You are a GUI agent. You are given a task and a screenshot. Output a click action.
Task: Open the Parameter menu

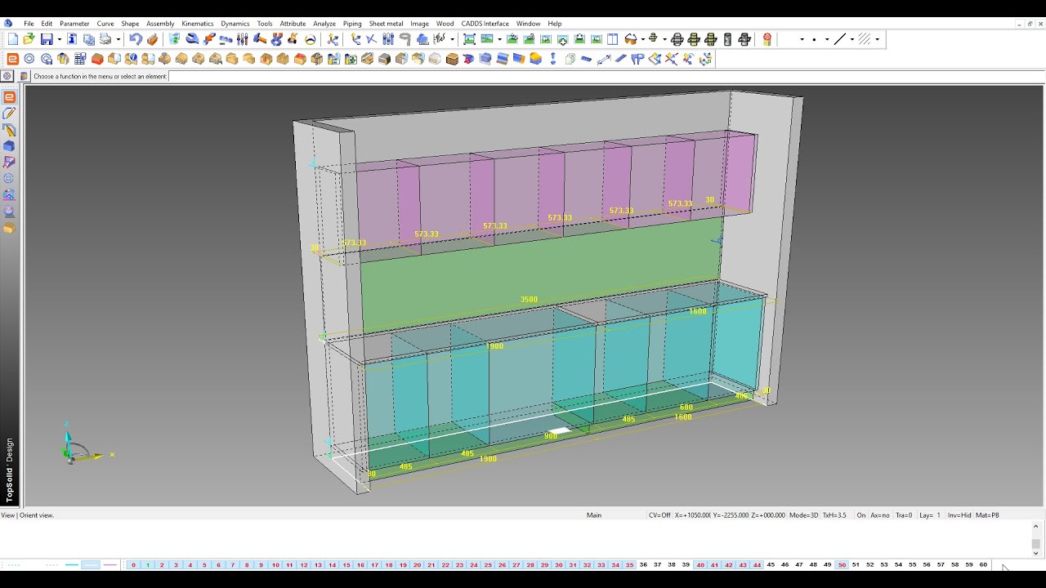[x=74, y=24]
